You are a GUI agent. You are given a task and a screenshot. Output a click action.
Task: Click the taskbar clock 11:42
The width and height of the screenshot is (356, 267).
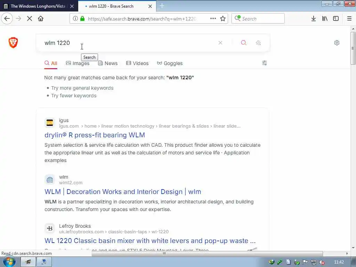pyautogui.click(x=339, y=262)
